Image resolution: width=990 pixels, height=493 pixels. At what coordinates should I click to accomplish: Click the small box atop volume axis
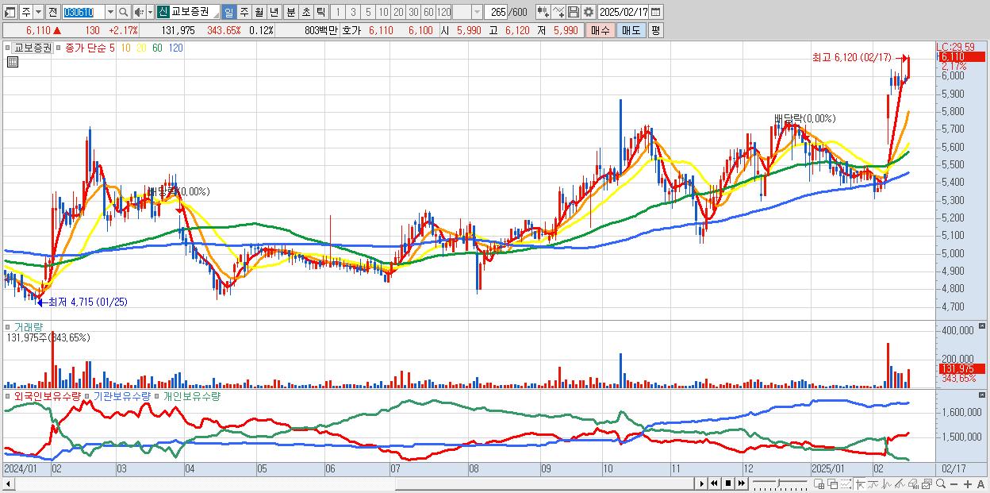pyautogui.click(x=984, y=326)
